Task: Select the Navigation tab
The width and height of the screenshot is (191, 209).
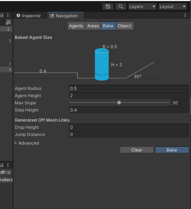Action: tap(65, 16)
